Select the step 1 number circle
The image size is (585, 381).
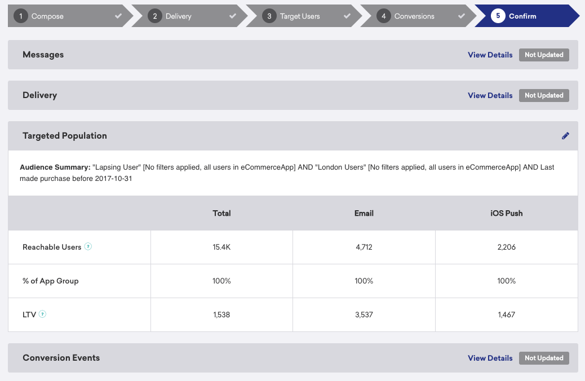[21, 16]
